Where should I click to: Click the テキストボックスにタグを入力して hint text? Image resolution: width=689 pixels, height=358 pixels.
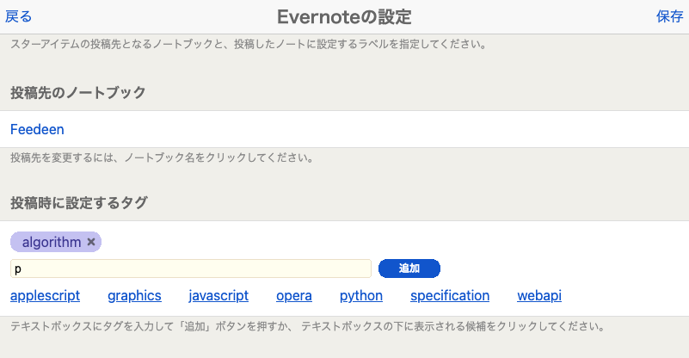pyautogui.click(x=308, y=326)
